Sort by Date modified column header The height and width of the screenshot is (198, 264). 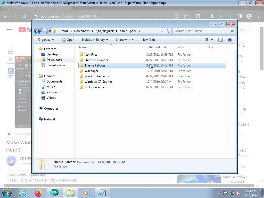(x=160, y=47)
